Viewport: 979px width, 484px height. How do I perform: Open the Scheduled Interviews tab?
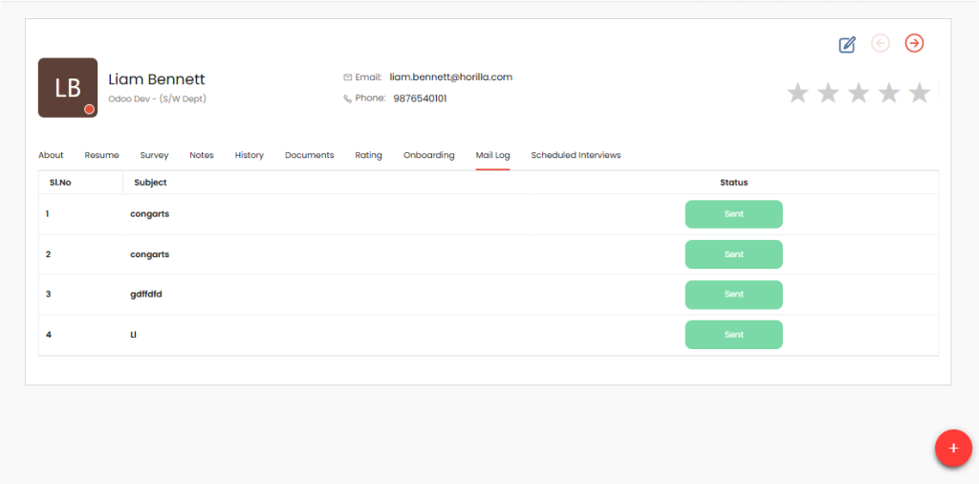[x=576, y=155]
